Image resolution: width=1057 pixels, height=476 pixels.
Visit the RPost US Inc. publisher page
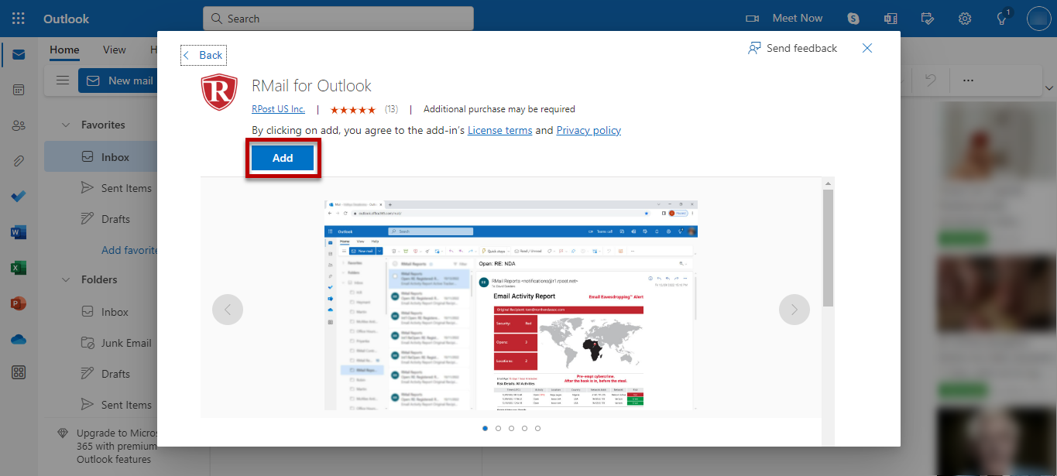(x=278, y=108)
